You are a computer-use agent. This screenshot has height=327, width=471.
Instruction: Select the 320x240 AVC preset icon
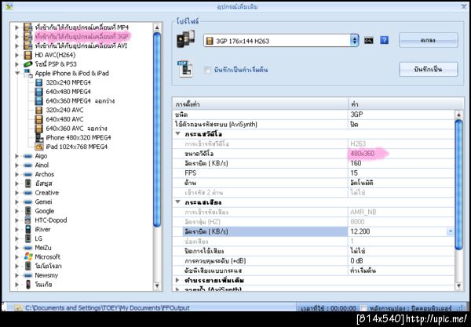[39, 110]
